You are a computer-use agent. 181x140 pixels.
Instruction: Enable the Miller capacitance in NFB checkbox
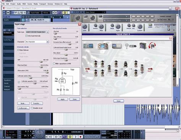click(54, 64)
